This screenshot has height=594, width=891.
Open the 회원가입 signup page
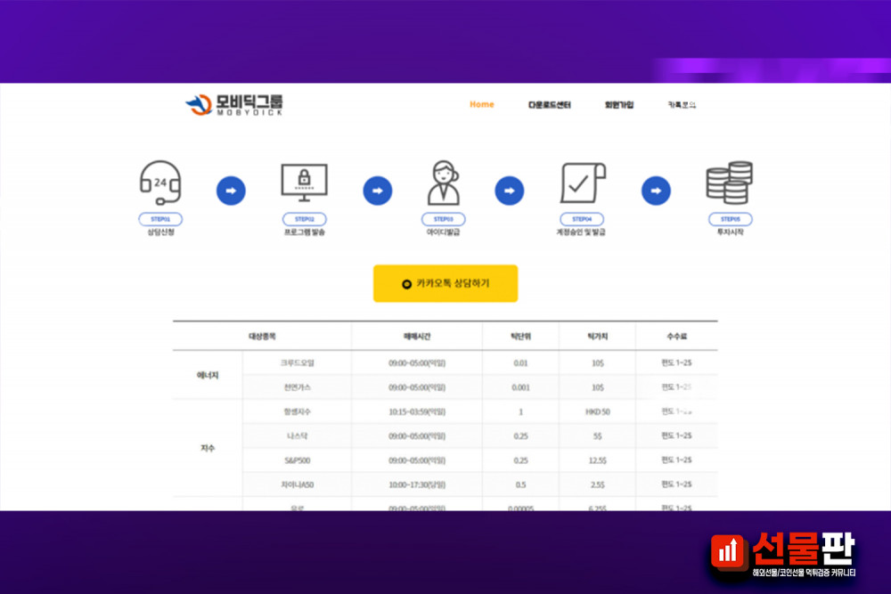(x=619, y=105)
